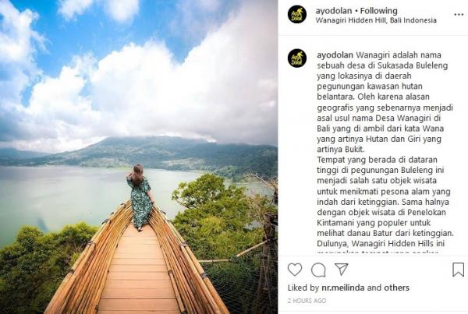468x314 pixels.
Task: Open the ayodolan username in the post header
Action: 334,11
